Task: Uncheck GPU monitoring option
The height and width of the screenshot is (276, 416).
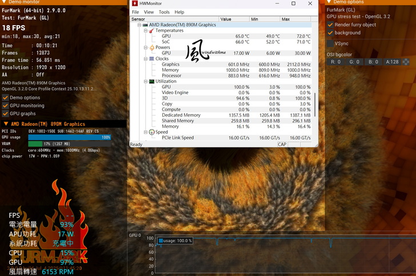Action: [5, 105]
